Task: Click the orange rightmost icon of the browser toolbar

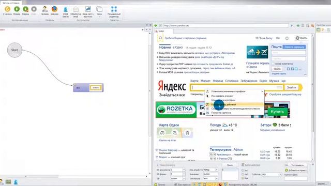Action: tap(312, 25)
